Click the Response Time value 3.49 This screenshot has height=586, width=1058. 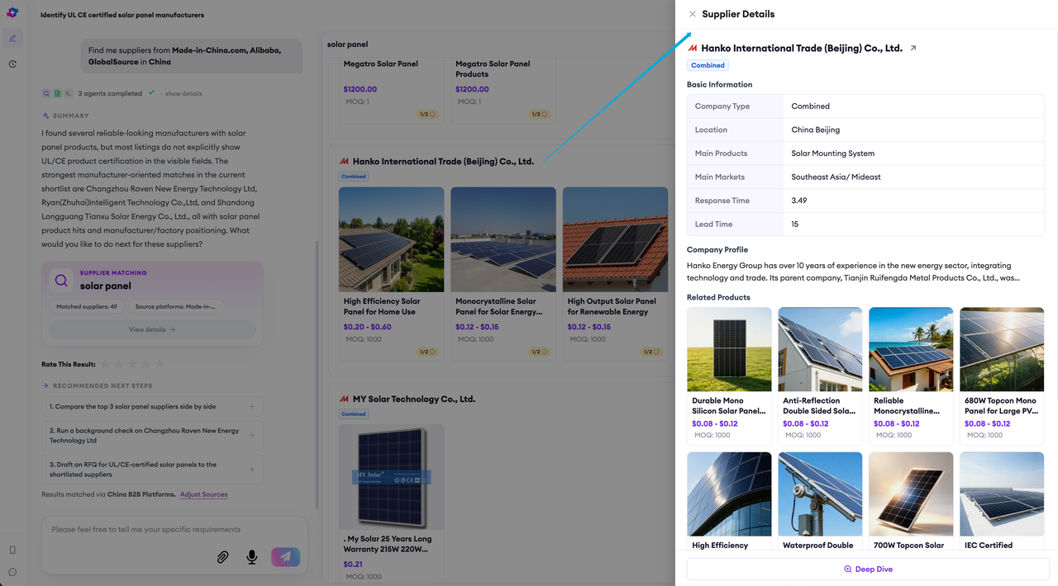(799, 201)
